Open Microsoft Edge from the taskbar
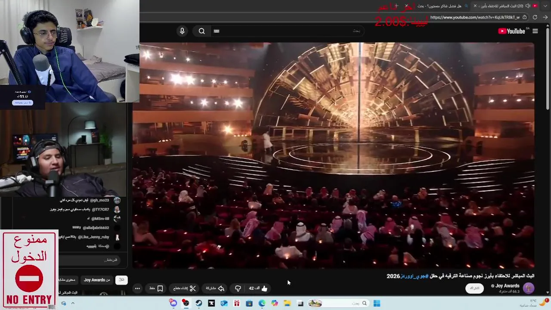The height and width of the screenshot is (310, 551). 262,304
